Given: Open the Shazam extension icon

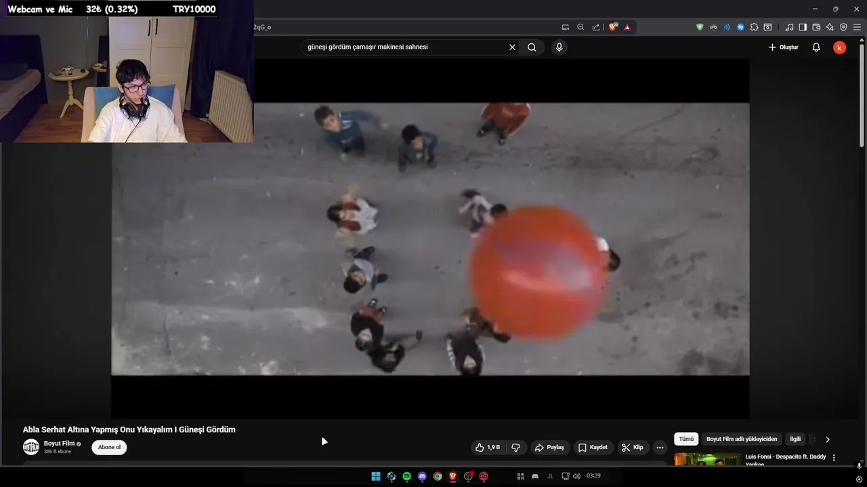Looking at the screenshot, I should pos(740,27).
